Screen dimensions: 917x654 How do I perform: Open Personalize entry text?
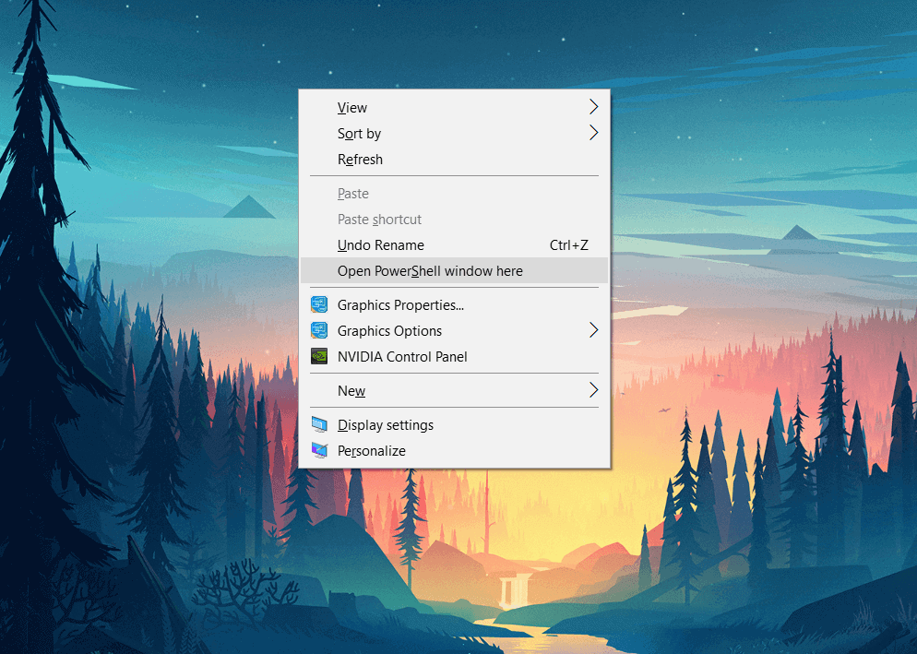(x=372, y=451)
